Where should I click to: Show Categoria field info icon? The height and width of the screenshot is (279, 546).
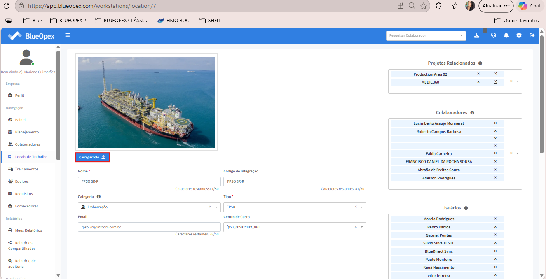coord(98,197)
